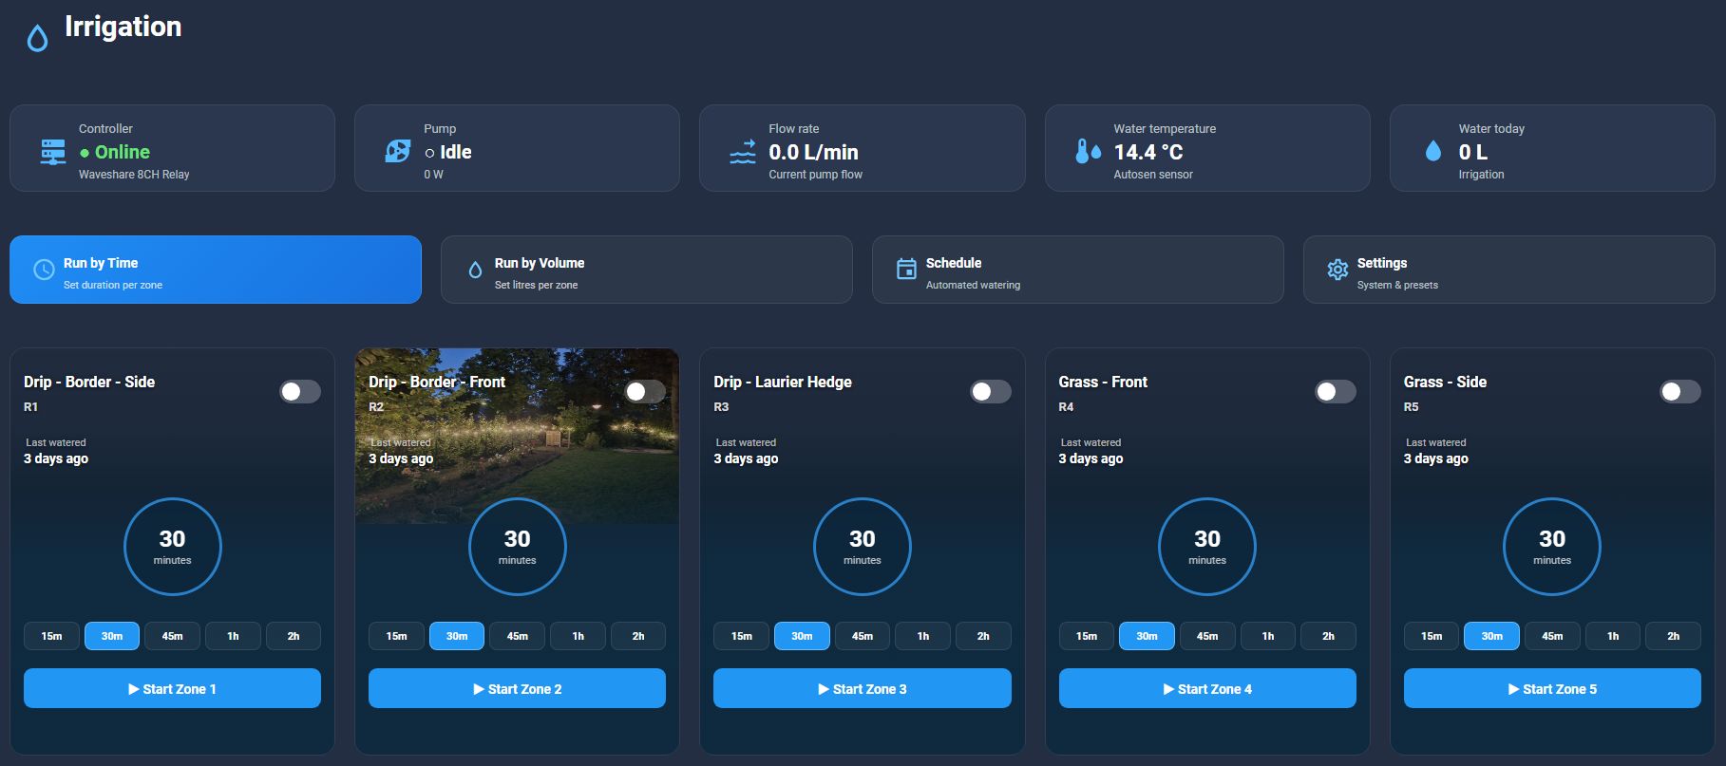Viewport: 1726px width, 766px height.
Task: Click the garden photo on Drip - Border - Front
Action: [517, 436]
